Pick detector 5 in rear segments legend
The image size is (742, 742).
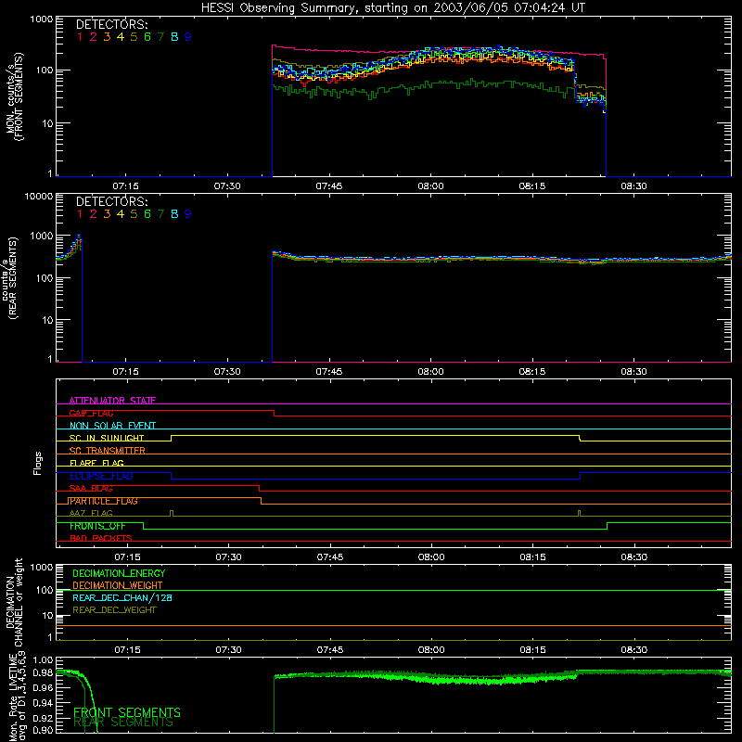[x=134, y=214]
